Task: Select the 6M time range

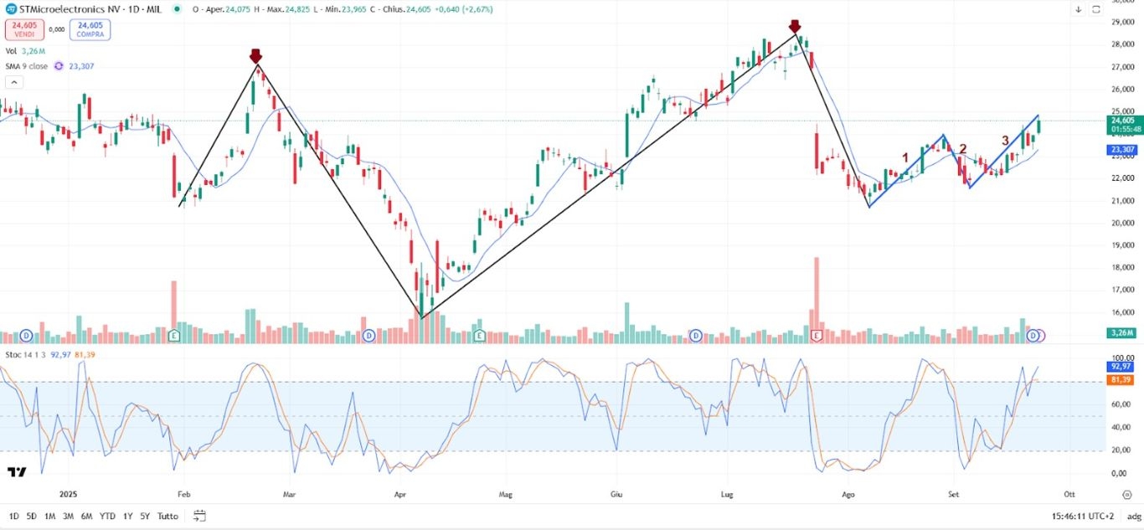Action: [x=86, y=516]
